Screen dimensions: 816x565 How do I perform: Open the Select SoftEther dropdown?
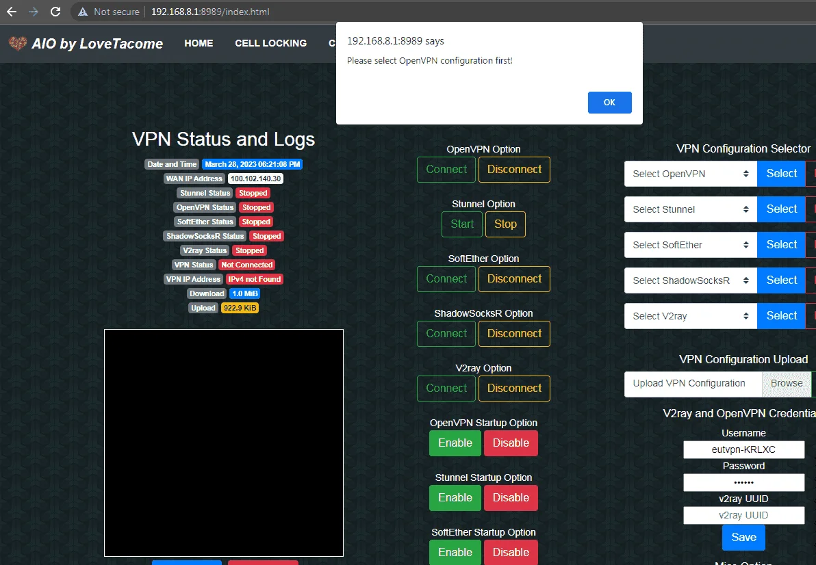tap(691, 245)
